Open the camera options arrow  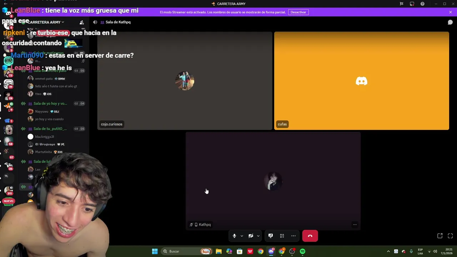click(258, 236)
